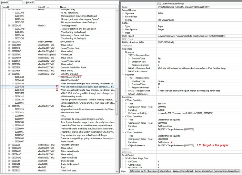Click the tree scrollbar down arrow
The image size is (242, 175).
point(117,171)
